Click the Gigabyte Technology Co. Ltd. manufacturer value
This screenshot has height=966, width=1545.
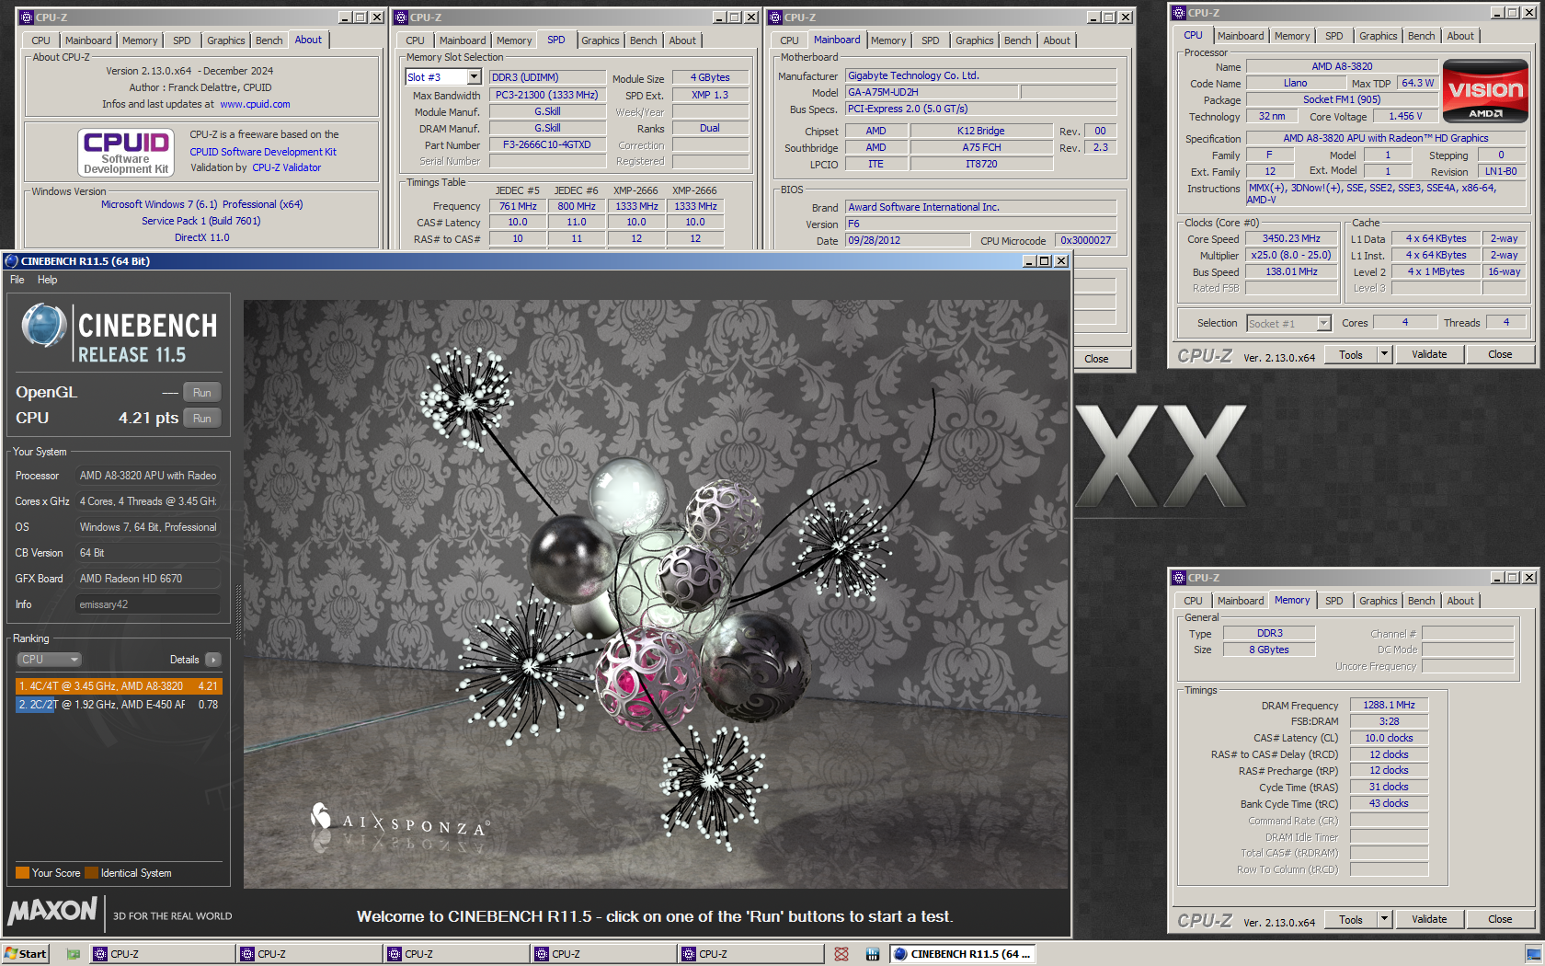tap(980, 75)
